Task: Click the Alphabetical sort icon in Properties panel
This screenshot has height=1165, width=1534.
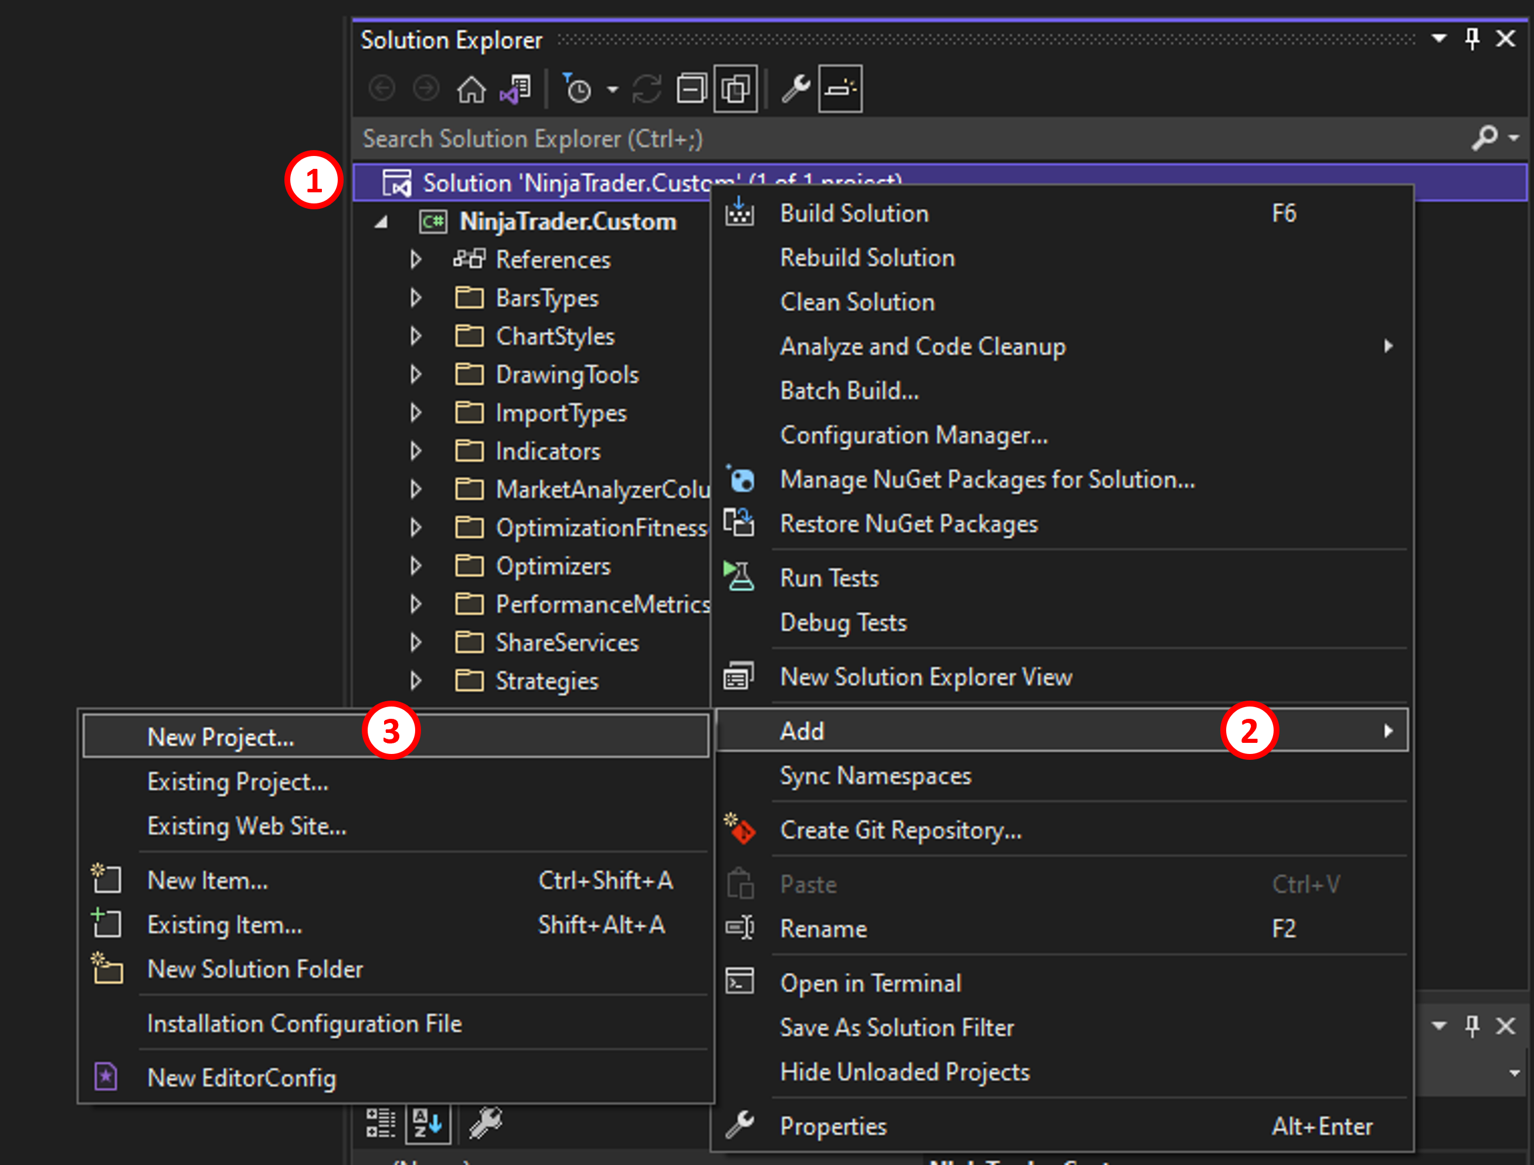Action: click(x=427, y=1123)
